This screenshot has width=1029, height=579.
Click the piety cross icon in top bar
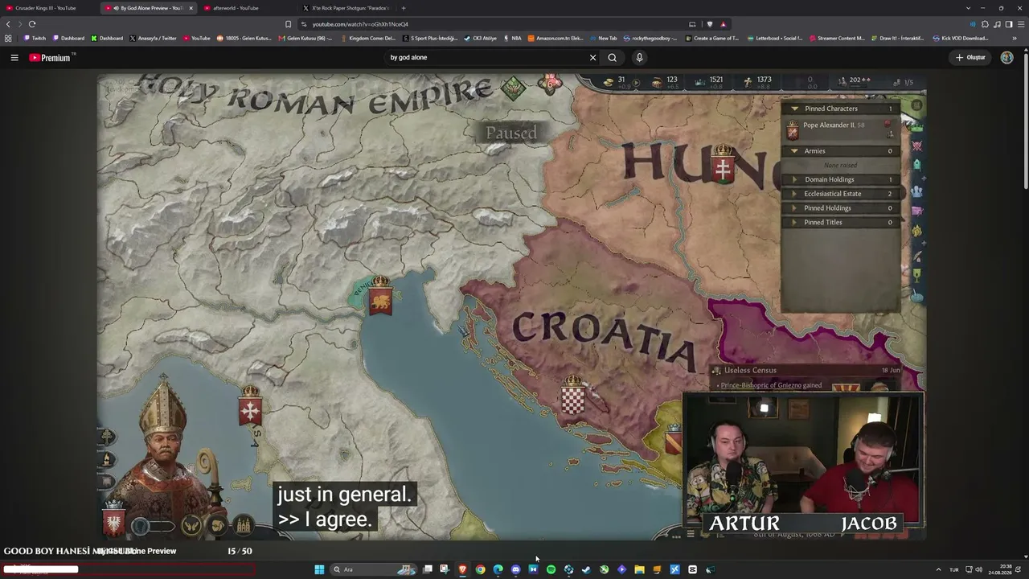[748, 81]
